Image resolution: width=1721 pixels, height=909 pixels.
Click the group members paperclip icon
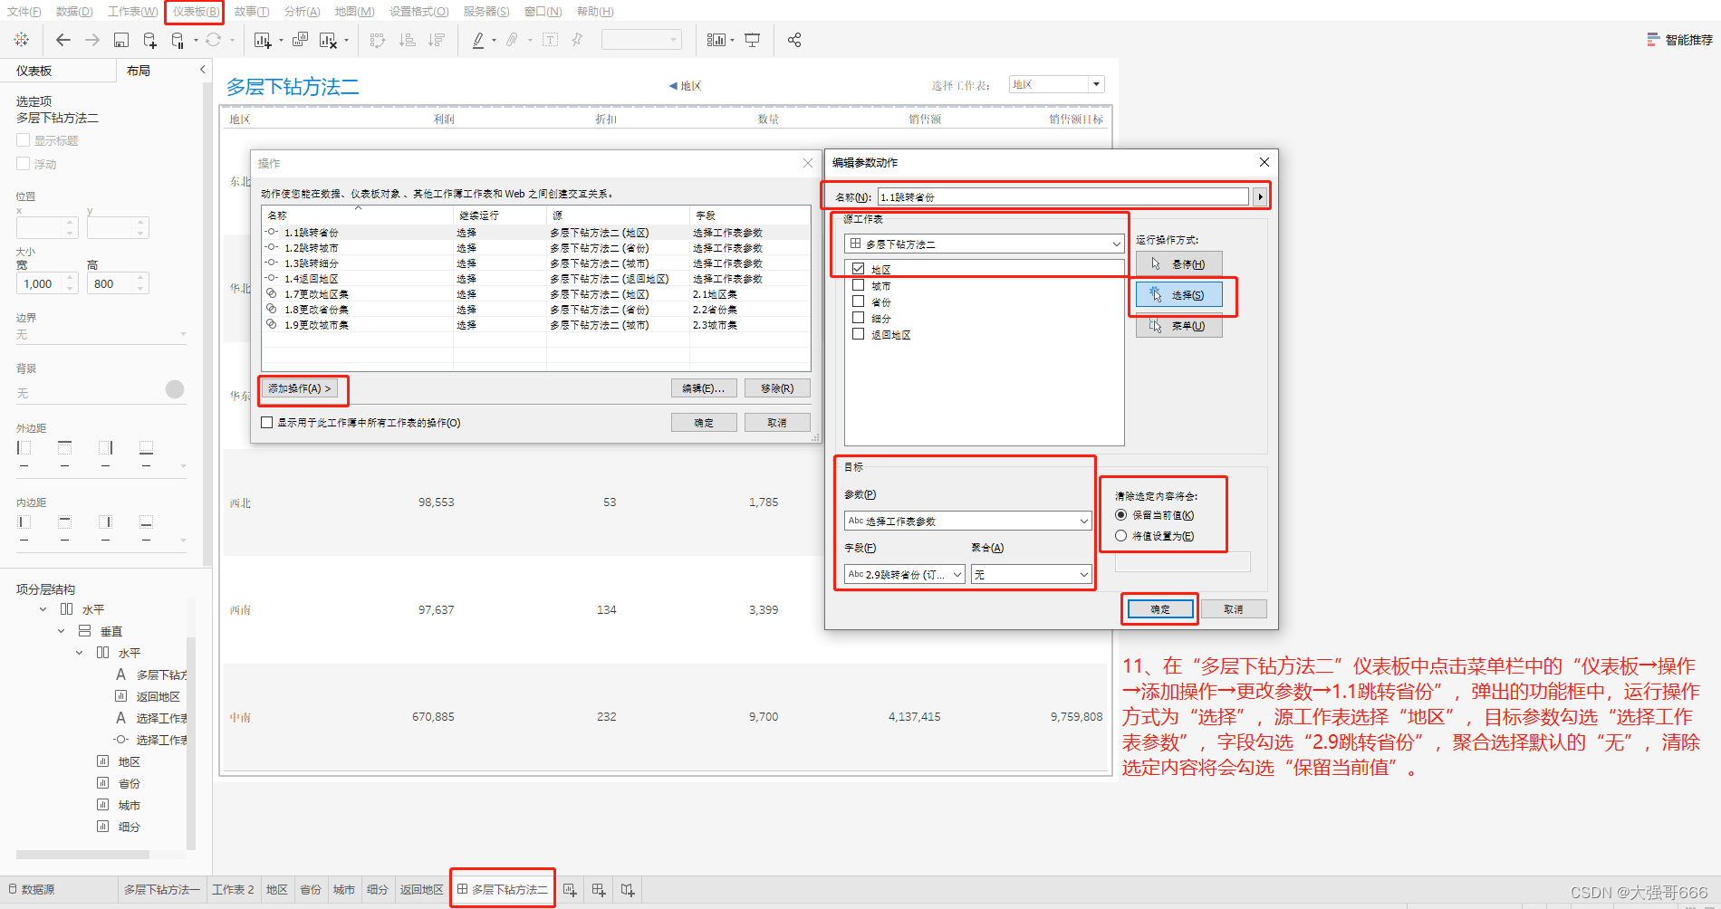pos(513,40)
